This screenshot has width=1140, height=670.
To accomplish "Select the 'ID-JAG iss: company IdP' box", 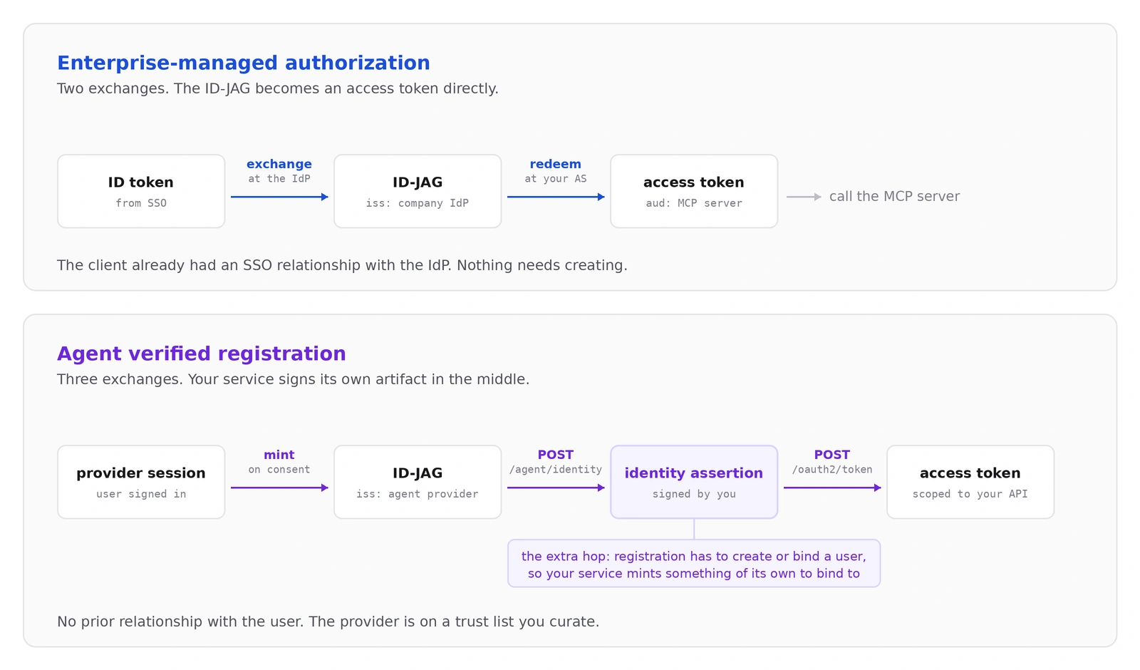I will (x=418, y=191).
